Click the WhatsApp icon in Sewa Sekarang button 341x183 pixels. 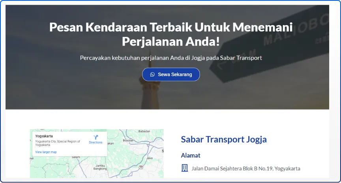(152, 74)
